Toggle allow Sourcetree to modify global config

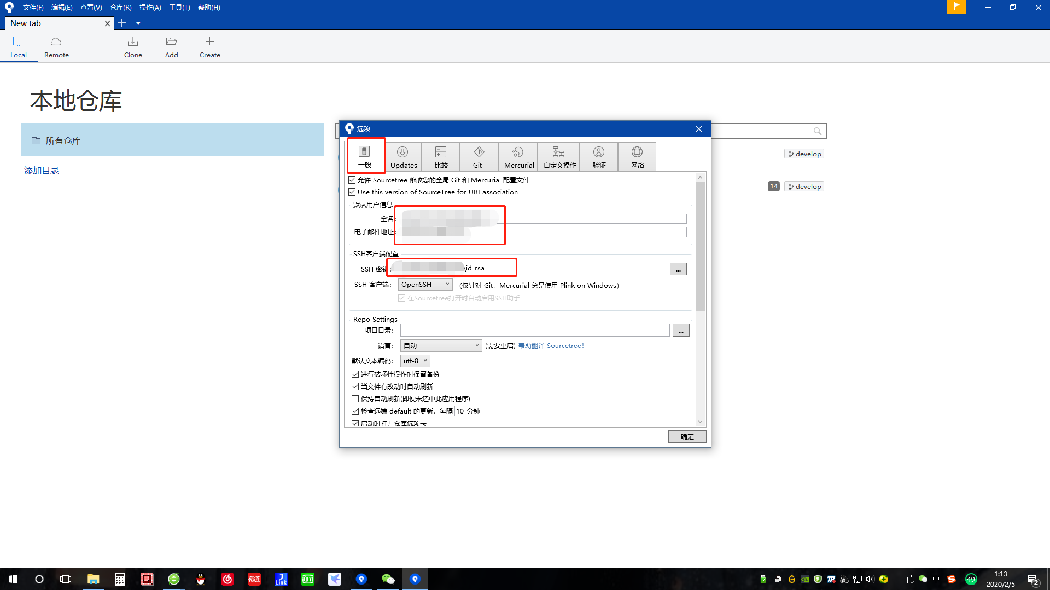(x=352, y=180)
